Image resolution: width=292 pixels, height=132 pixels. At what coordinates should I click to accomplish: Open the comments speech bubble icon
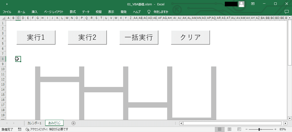click(x=287, y=12)
